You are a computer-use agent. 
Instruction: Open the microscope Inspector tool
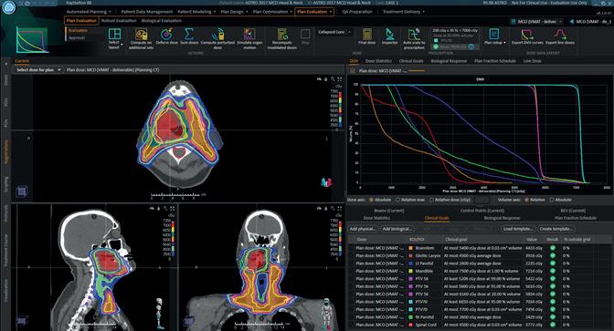coord(389,36)
